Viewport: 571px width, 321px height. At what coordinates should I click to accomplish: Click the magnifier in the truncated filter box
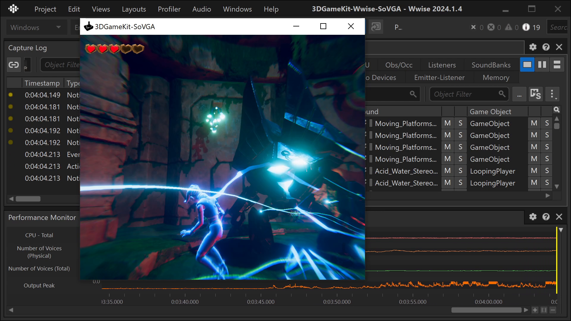click(413, 94)
